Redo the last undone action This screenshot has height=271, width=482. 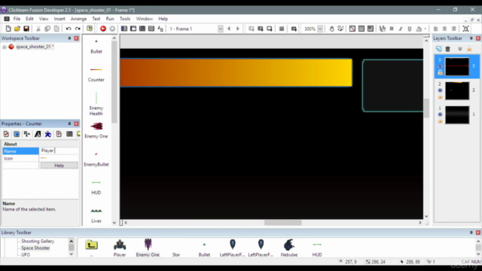coord(78,29)
